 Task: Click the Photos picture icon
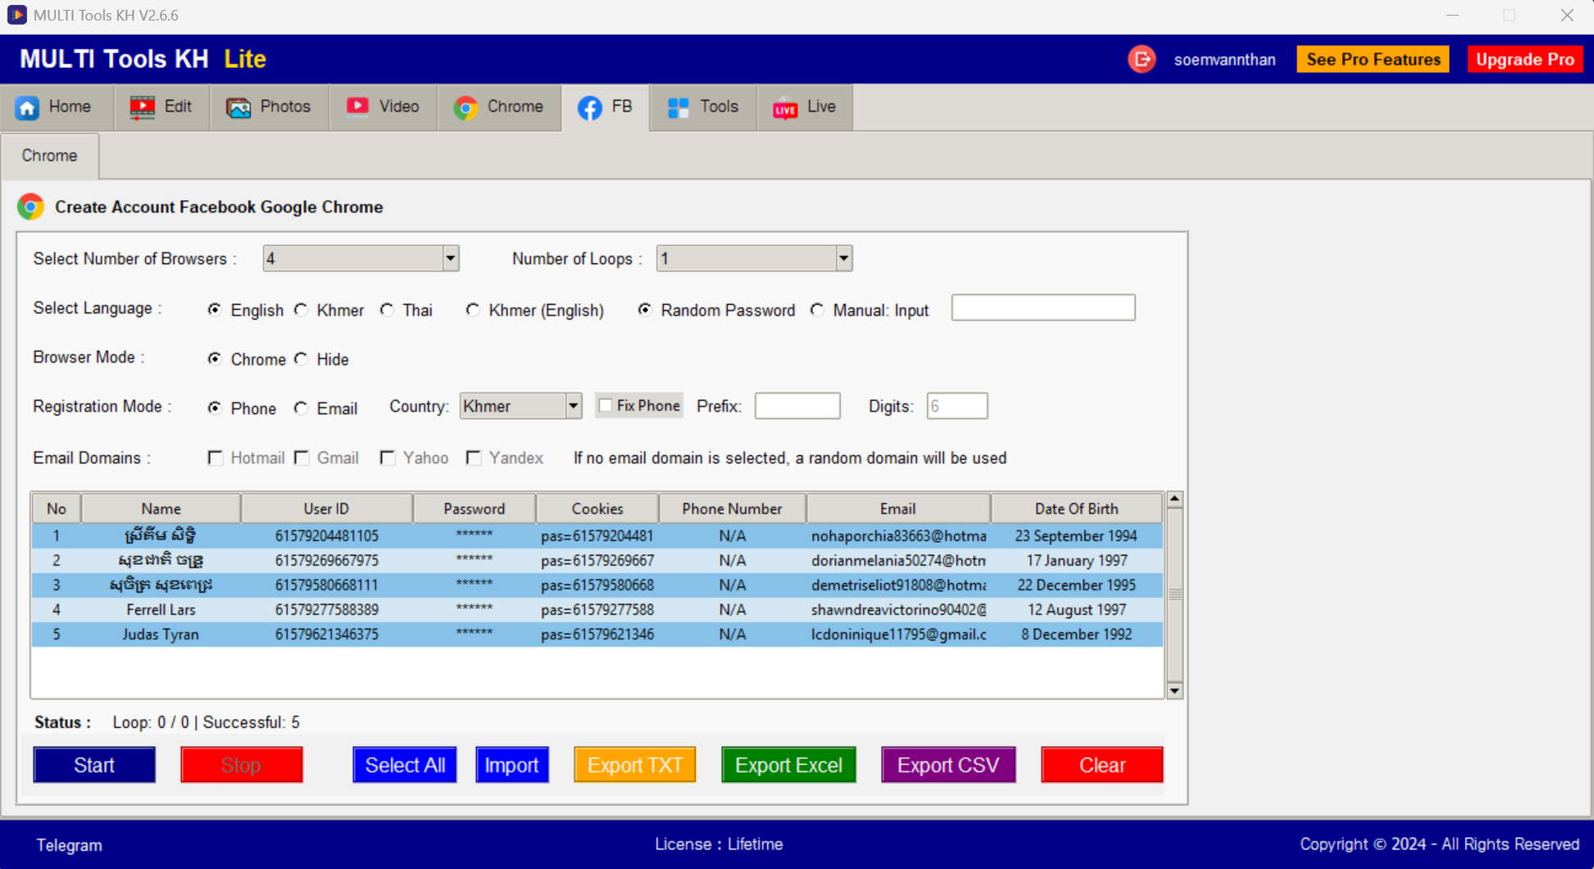pos(238,107)
